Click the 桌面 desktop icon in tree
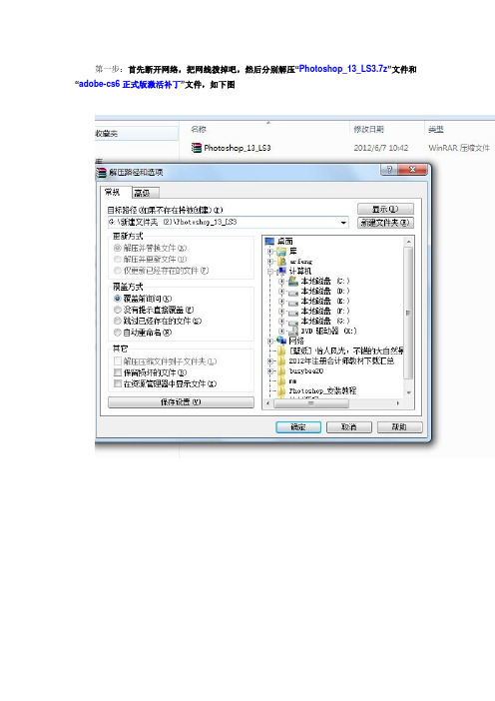Screen dimensions: 495x701 [x=269, y=241]
